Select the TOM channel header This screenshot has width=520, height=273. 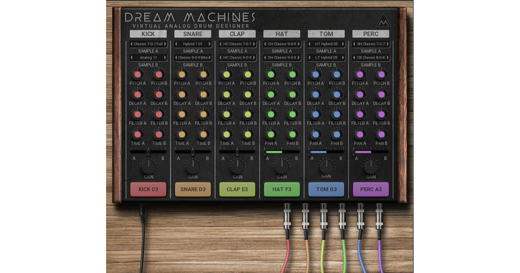pos(326,34)
